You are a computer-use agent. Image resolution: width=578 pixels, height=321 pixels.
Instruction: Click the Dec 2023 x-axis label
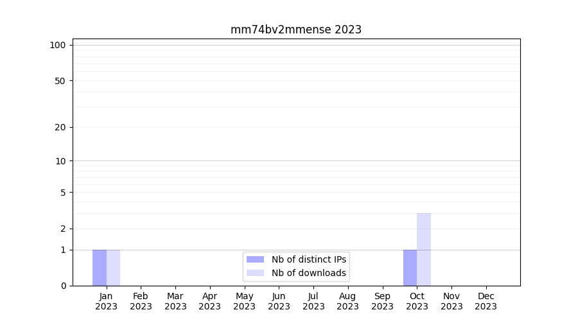pos(486,301)
